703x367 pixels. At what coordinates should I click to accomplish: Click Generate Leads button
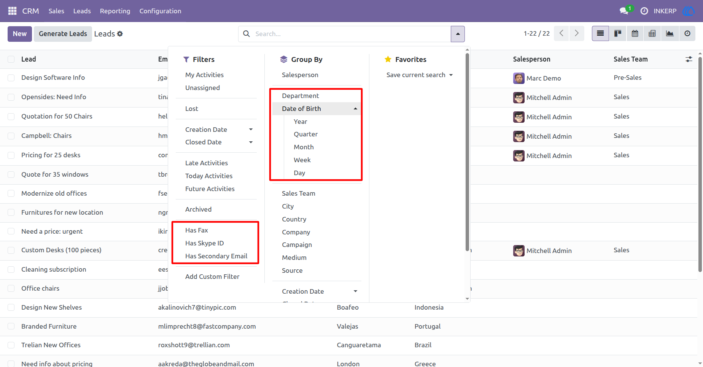[63, 34]
